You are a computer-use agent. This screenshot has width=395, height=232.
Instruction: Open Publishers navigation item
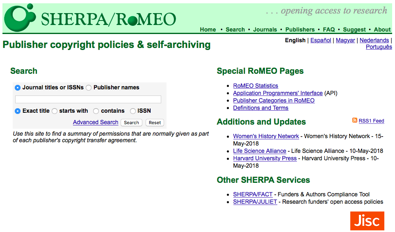pos(300,30)
